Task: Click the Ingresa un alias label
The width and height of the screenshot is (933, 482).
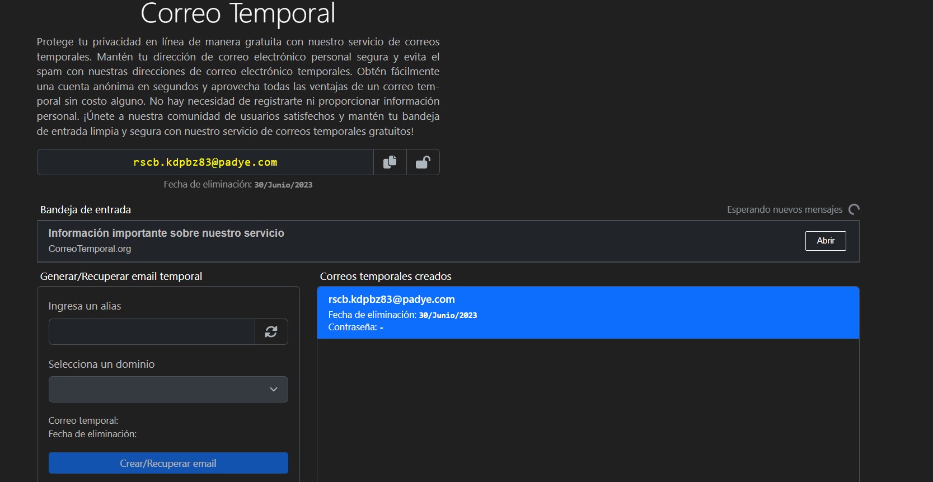Action: [x=85, y=306]
